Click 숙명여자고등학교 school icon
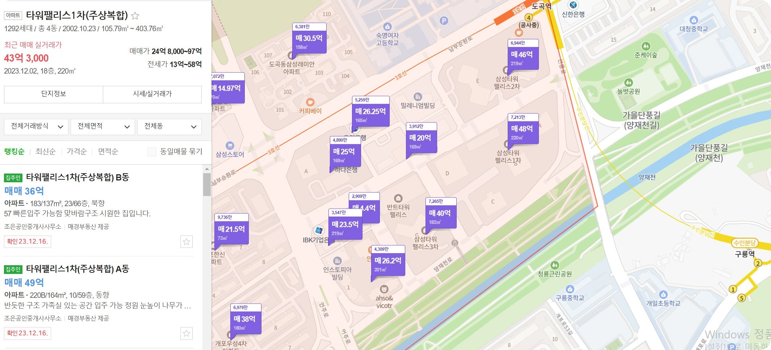The image size is (771, 350). (387, 26)
